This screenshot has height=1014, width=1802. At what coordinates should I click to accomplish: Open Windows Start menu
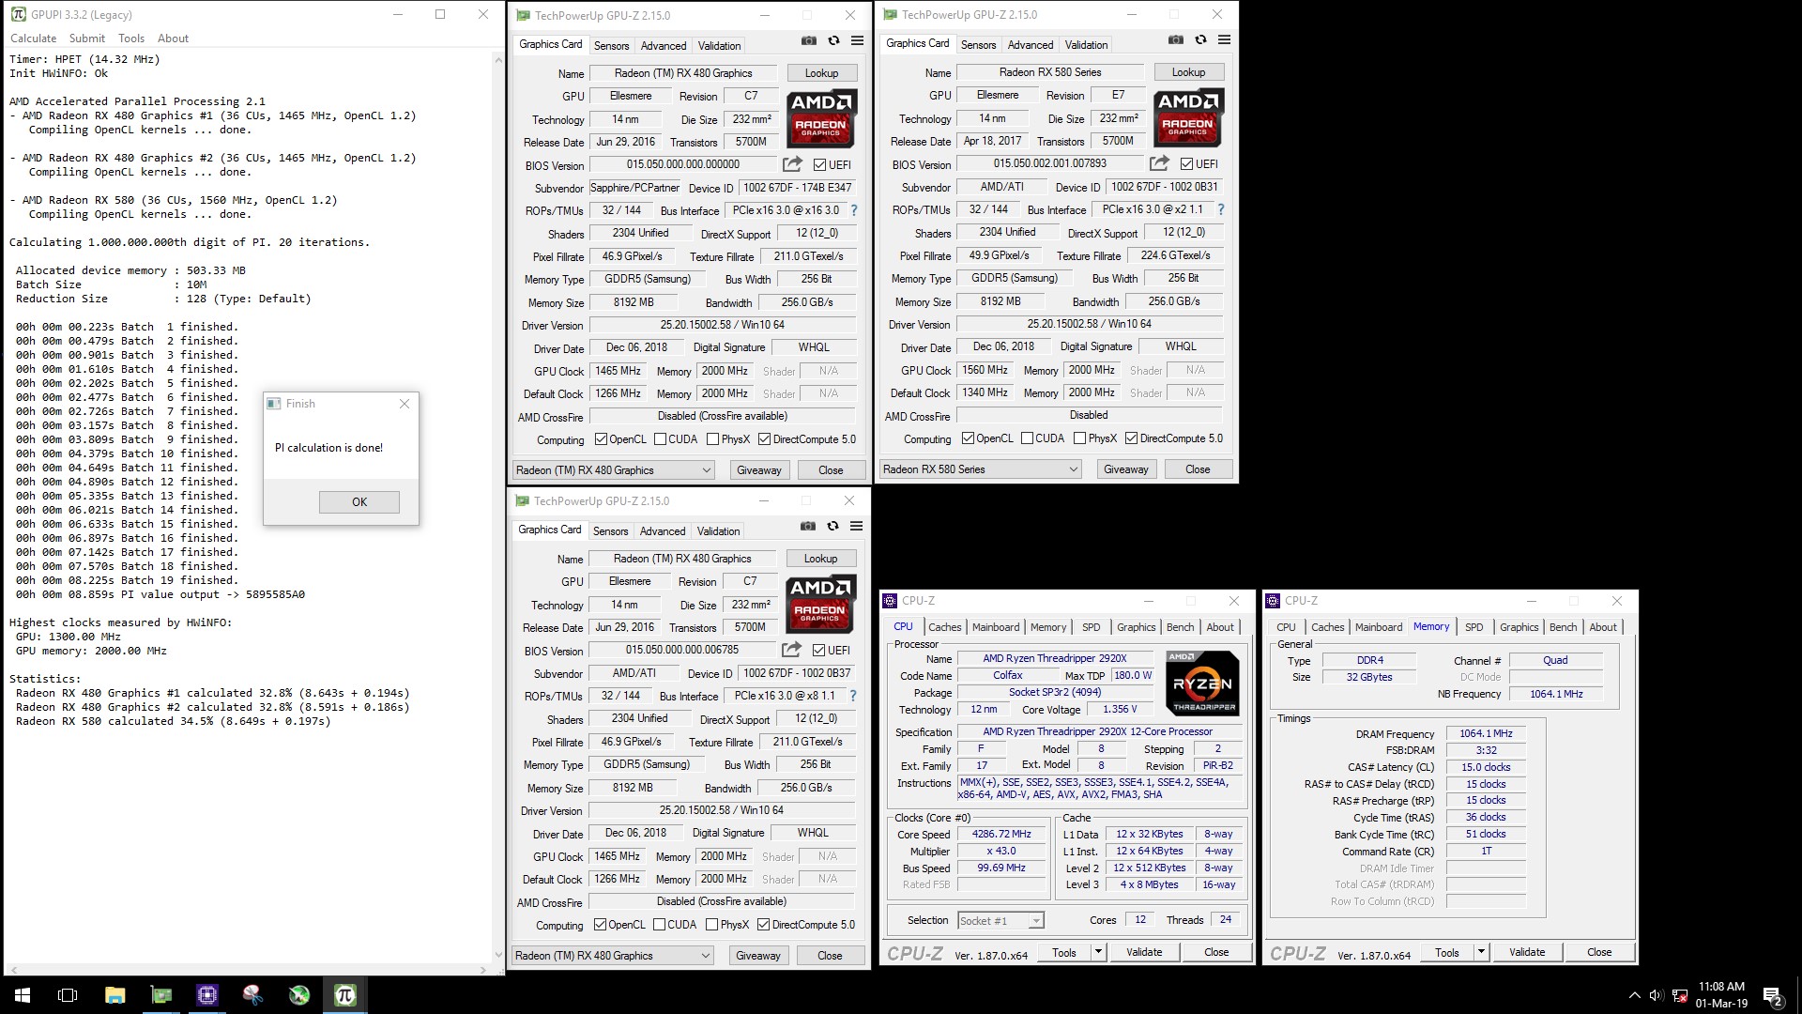(23, 995)
